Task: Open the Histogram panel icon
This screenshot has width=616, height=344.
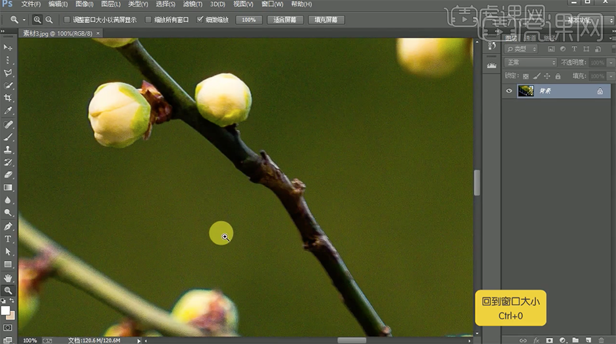Action: pos(492,65)
